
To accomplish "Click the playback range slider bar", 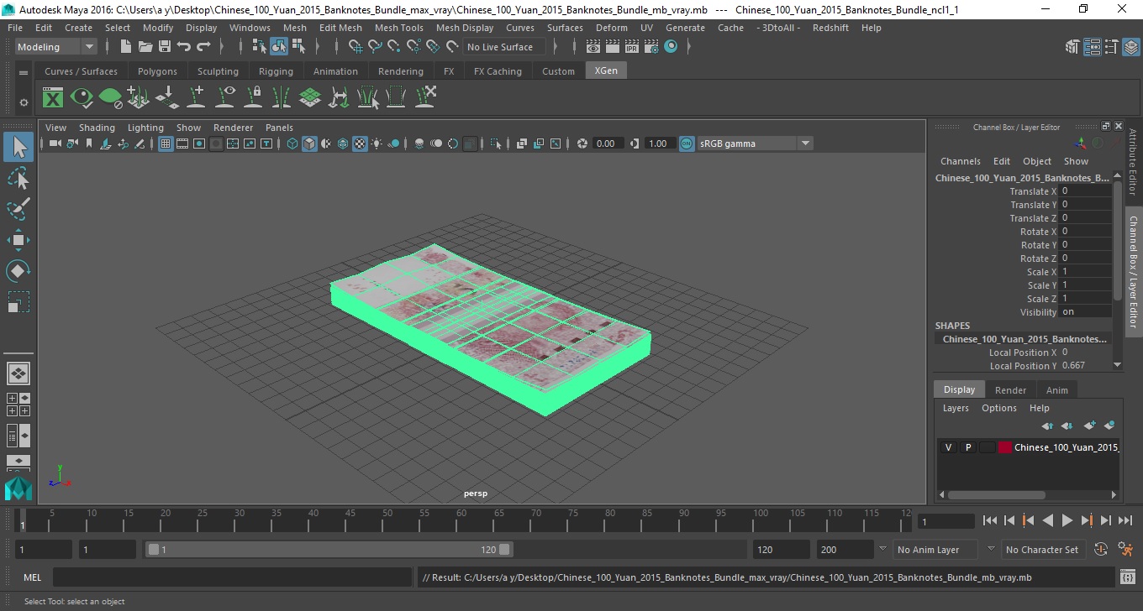I will pos(329,550).
